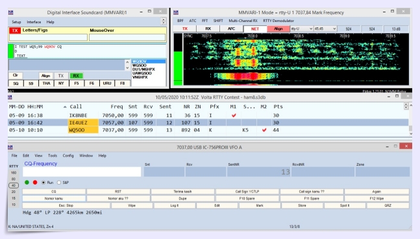
Task: Click the red M1 checkmark in IK8NBE row
Action: click(x=234, y=115)
